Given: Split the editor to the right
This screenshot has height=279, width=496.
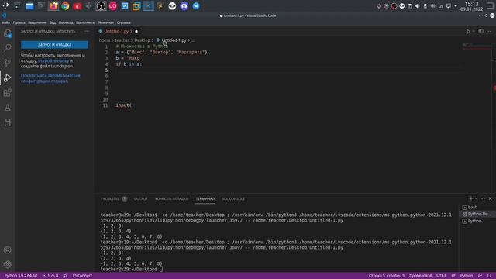Looking at the screenshot, I should pyautogui.click(x=480, y=31).
